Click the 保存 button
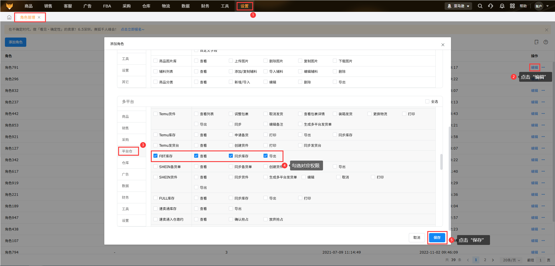 (437, 237)
